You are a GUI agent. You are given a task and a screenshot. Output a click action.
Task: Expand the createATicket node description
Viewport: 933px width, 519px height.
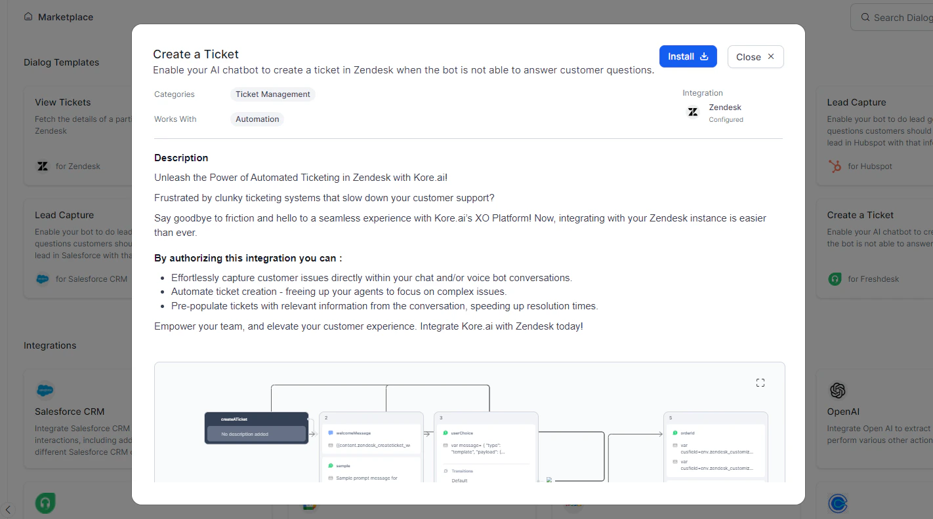click(256, 434)
